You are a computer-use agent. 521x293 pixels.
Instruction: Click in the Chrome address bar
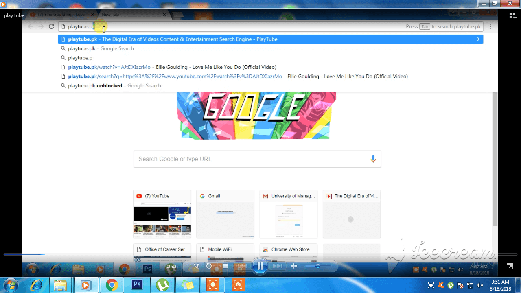click(x=271, y=26)
